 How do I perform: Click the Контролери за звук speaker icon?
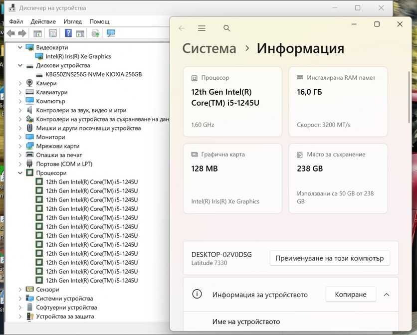29,110
